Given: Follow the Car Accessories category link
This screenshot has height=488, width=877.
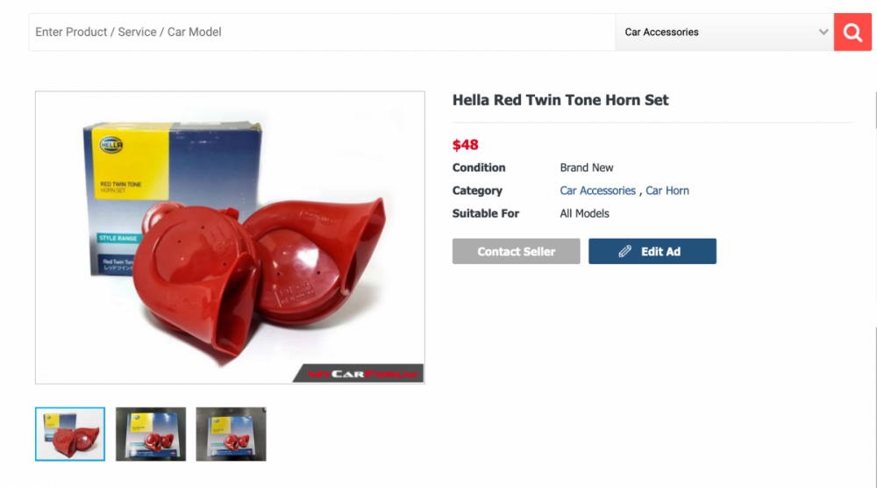Looking at the screenshot, I should click(597, 190).
